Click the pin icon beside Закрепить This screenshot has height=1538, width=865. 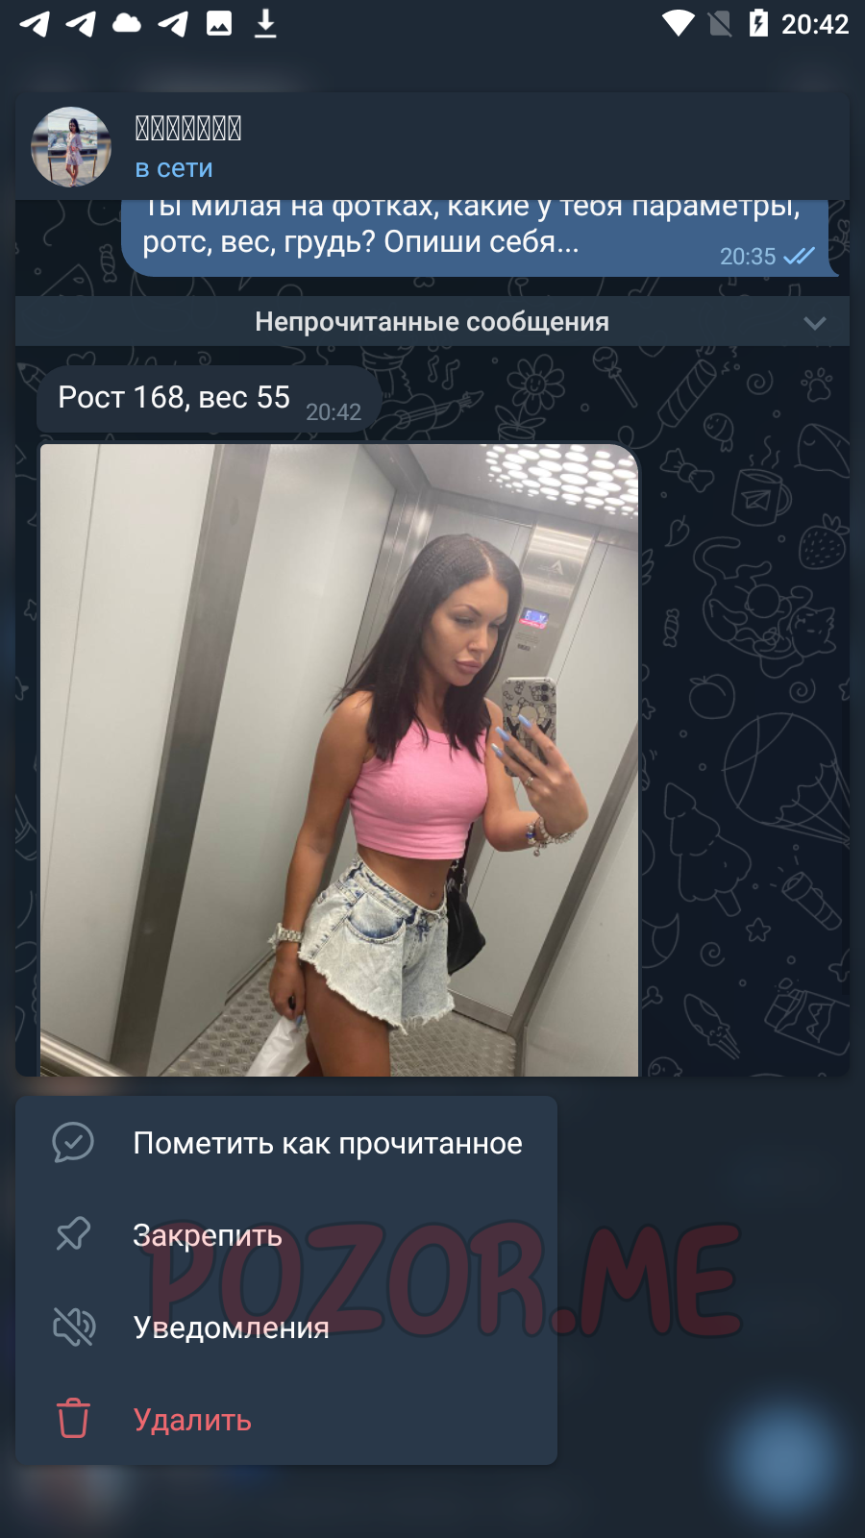(x=73, y=1234)
